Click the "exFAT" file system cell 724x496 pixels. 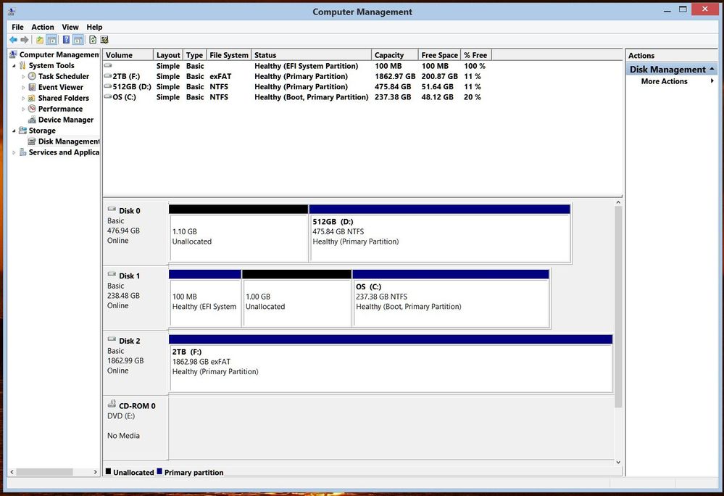click(x=220, y=76)
